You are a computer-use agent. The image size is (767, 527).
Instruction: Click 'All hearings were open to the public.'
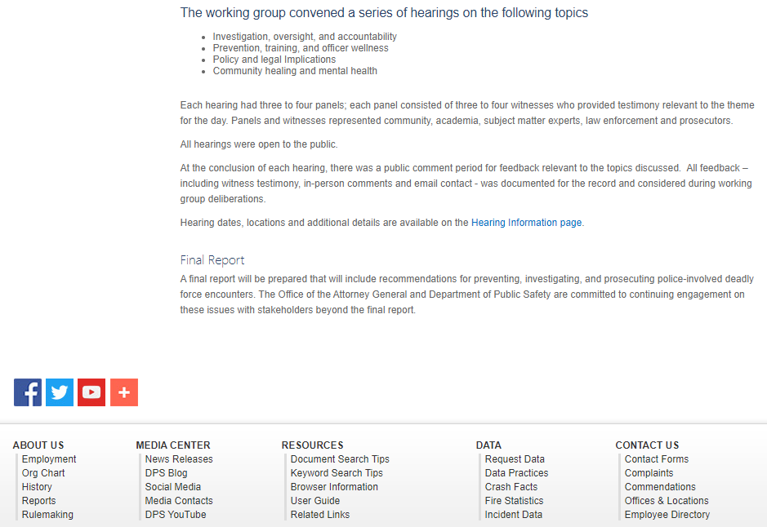pyautogui.click(x=259, y=144)
